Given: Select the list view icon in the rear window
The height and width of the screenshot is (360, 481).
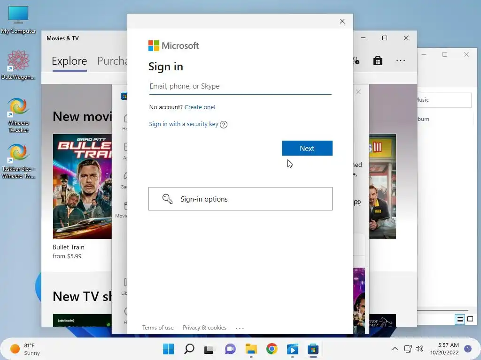Looking at the screenshot, I should [x=460, y=320].
